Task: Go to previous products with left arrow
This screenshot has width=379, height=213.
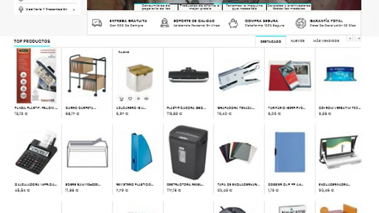Action: (x=350, y=38)
